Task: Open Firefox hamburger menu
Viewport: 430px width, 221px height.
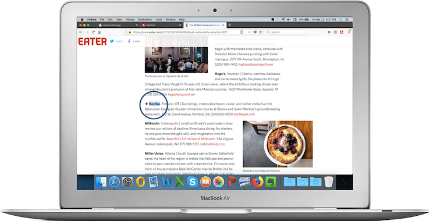Action: [x=349, y=32]
